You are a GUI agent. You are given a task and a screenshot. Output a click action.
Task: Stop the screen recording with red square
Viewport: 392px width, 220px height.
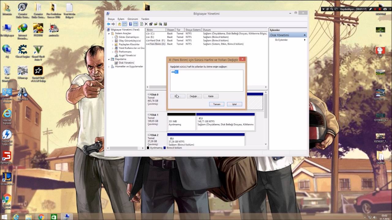380,9
